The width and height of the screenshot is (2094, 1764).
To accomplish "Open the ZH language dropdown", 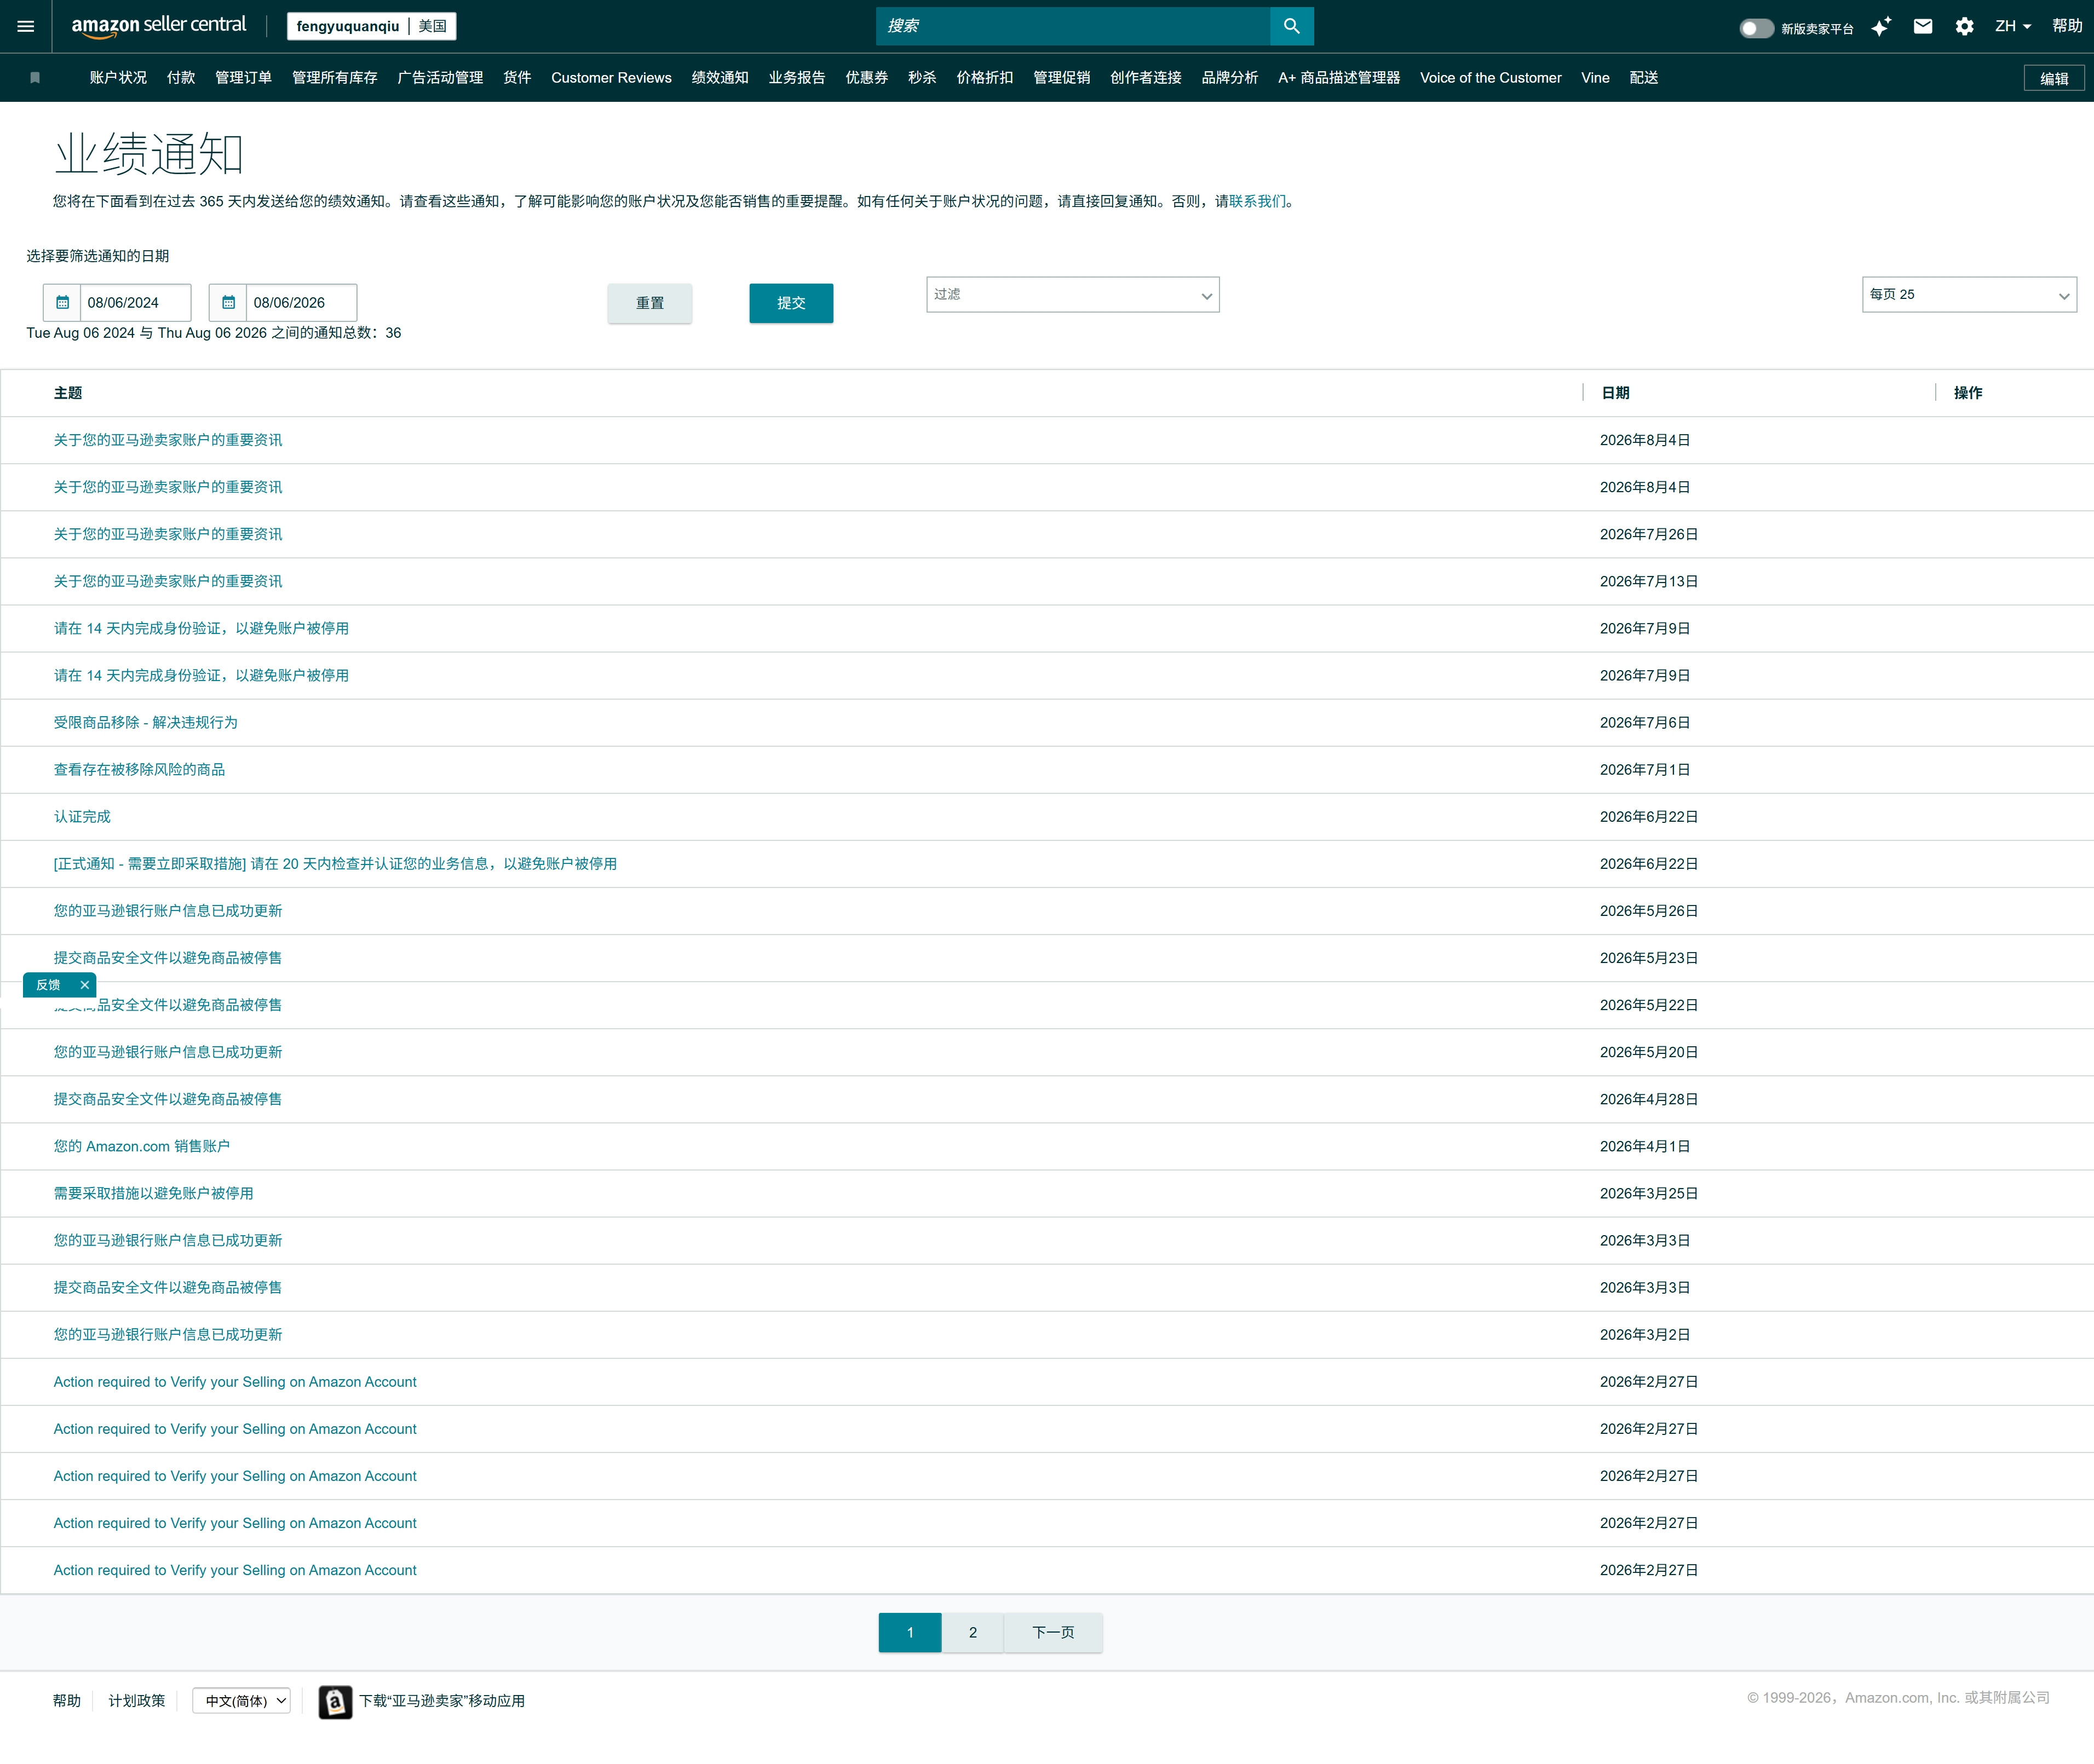I will [2012, 26].
